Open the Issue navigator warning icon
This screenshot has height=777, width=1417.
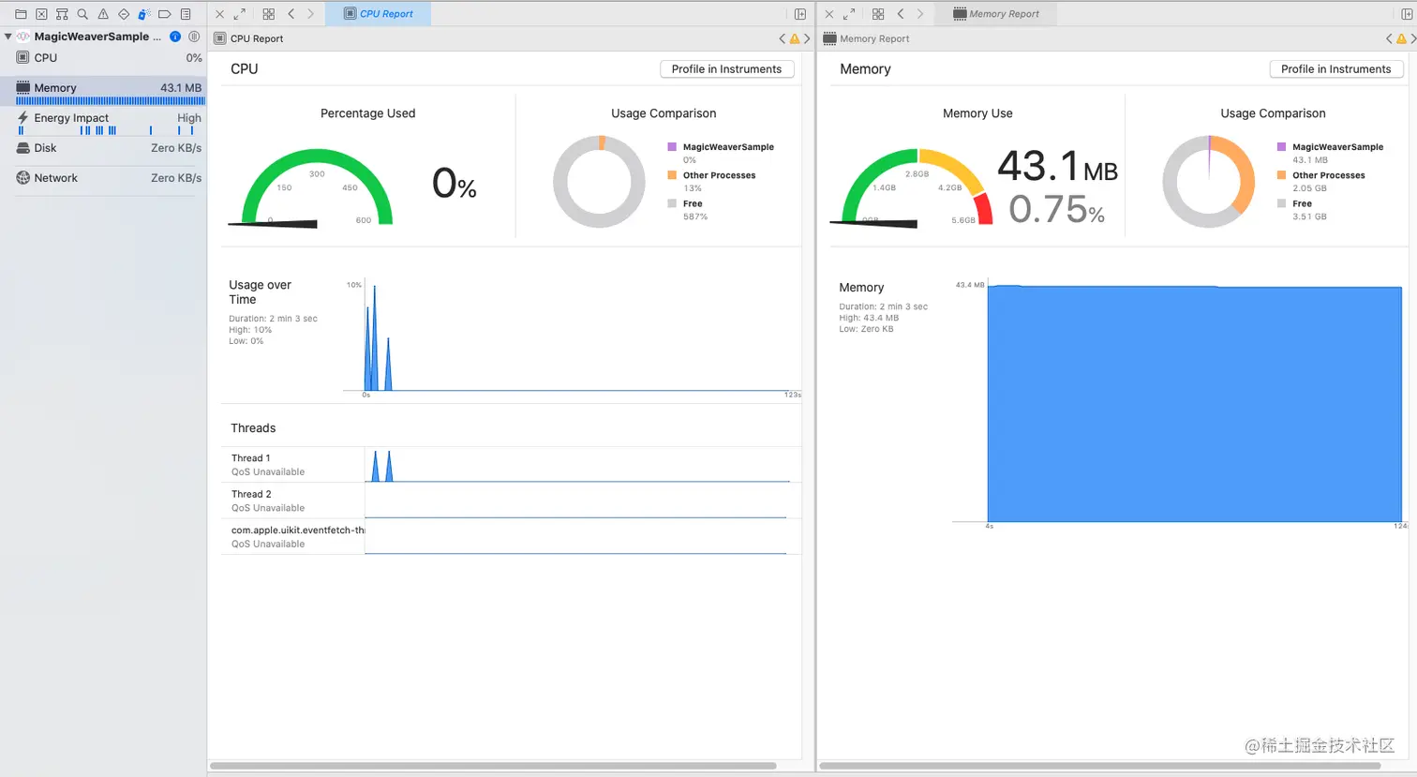click(x=103, y=14)
